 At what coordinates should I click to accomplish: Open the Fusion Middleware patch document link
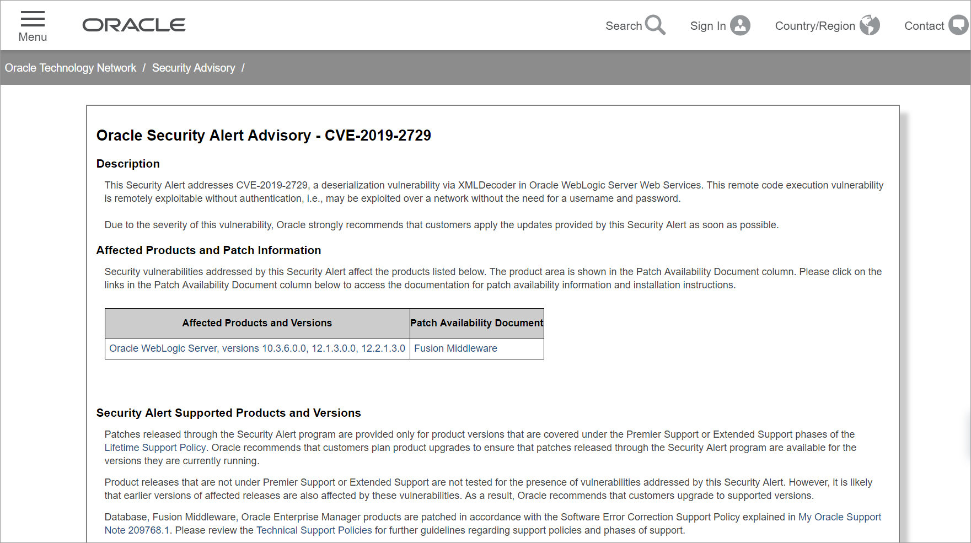click(455, 348)
